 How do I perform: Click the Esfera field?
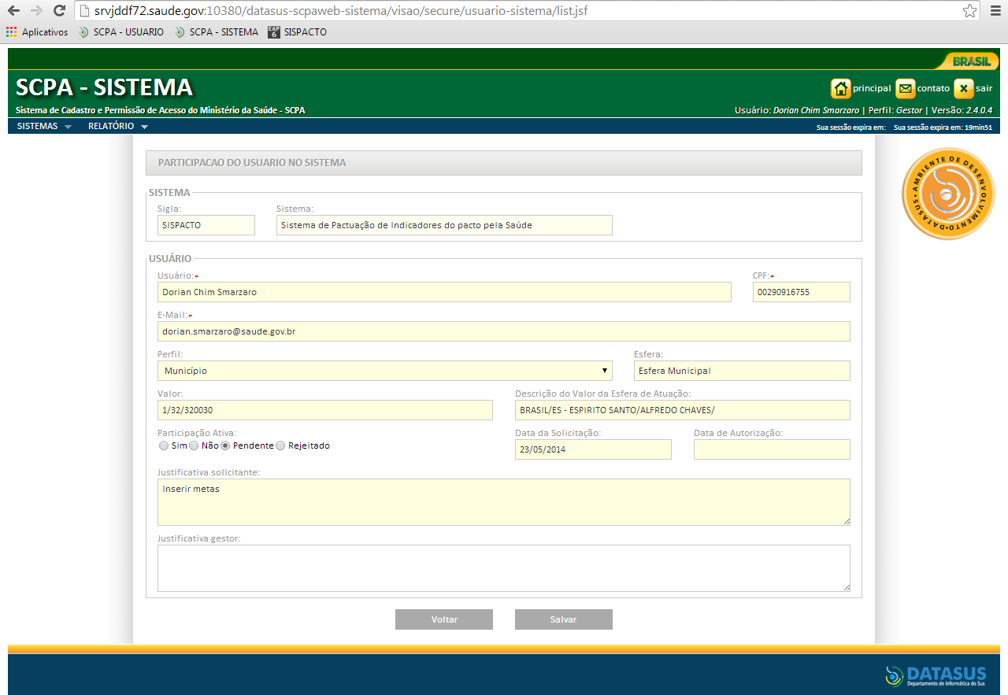pyautogui.click(x=742, y=371)
